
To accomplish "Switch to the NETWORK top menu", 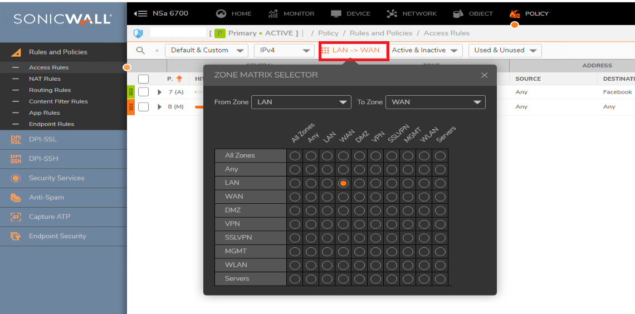I will [414, 13].
